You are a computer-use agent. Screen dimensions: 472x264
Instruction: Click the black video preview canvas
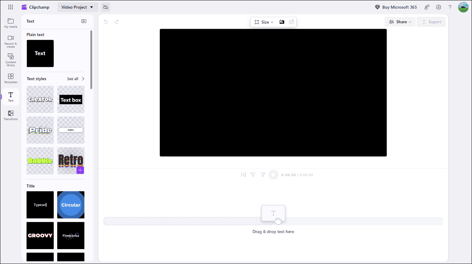[273, 93]
